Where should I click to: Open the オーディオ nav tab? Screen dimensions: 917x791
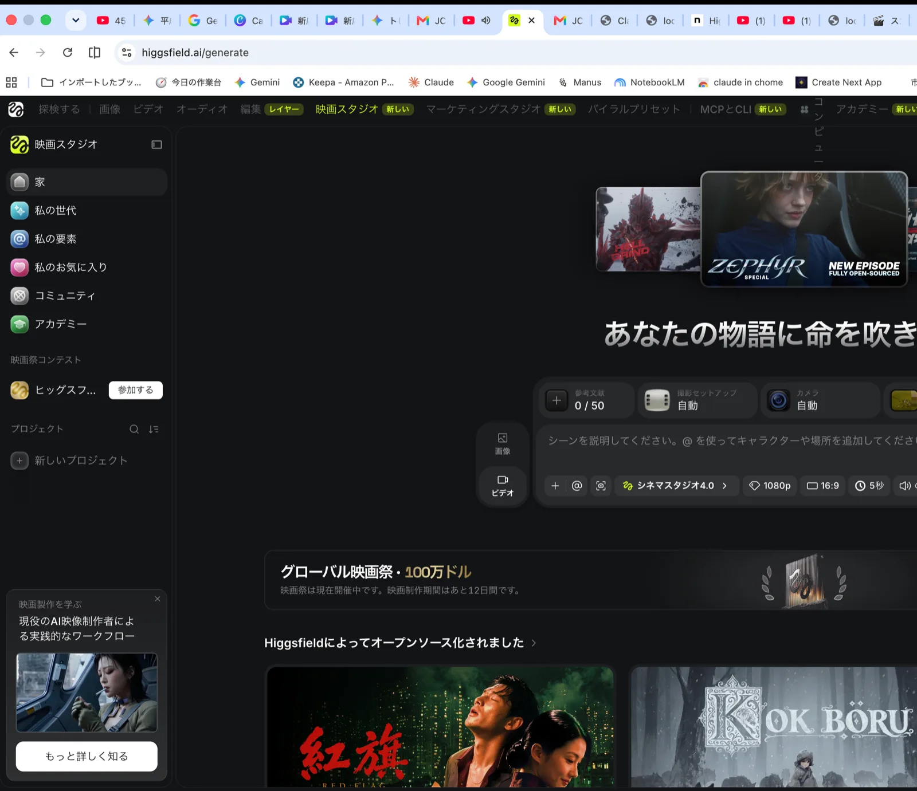pyautogui.click(x=202, y=109)
